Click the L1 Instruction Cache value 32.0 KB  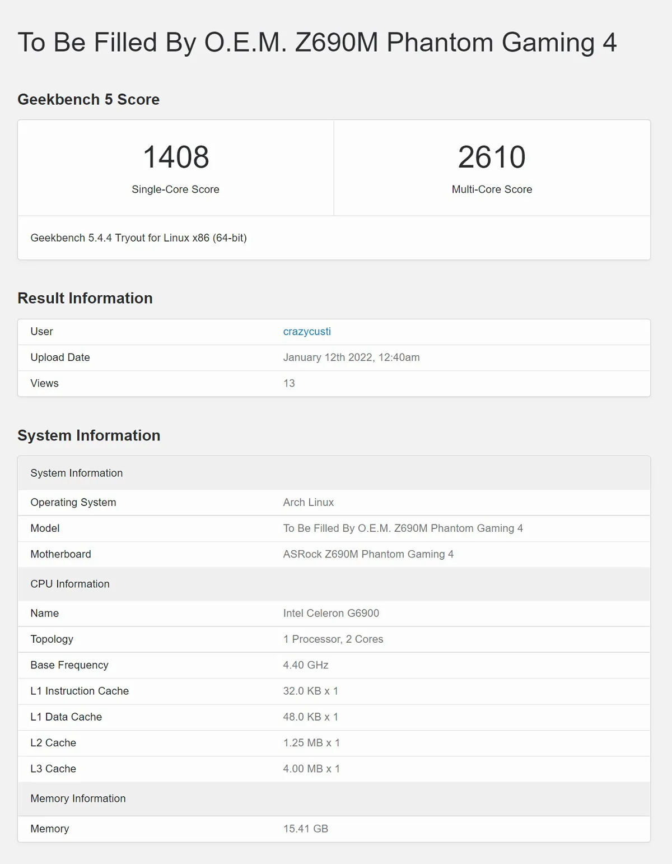pyautogui.click(x=310, y=691)
